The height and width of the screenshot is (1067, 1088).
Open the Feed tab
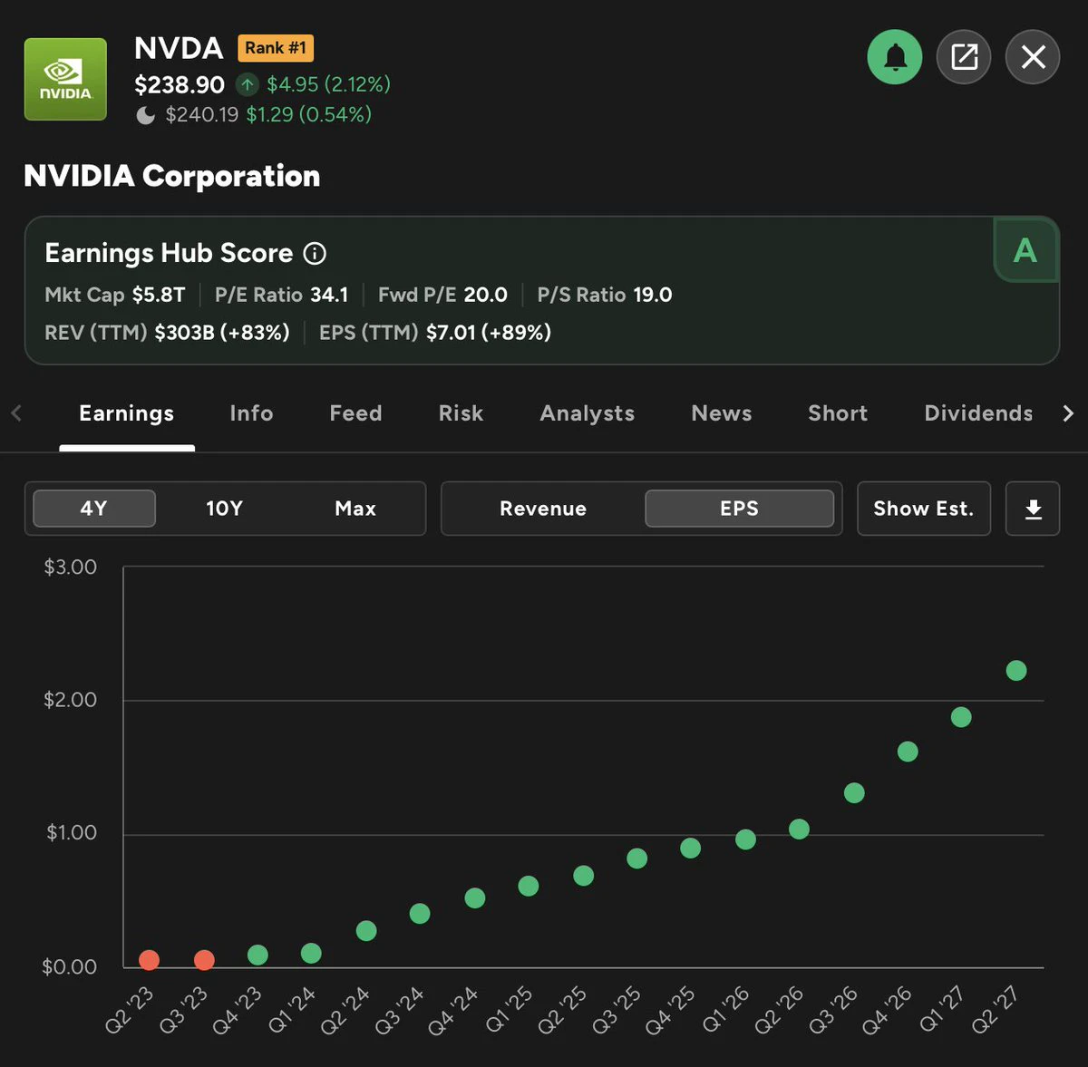tap(355, 413)
